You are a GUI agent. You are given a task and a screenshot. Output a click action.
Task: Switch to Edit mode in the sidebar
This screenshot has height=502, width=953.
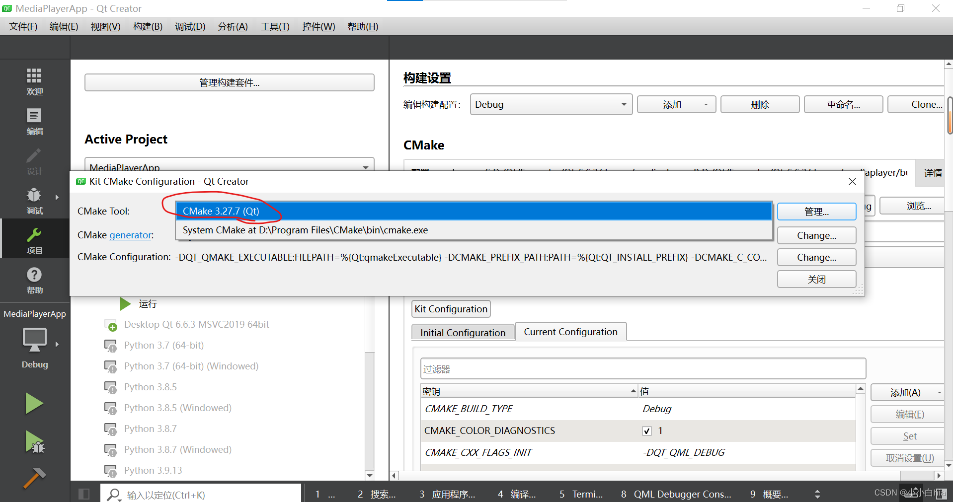coord(34,121)
